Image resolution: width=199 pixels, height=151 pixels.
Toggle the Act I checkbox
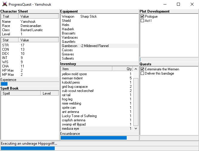click(143, 21)
